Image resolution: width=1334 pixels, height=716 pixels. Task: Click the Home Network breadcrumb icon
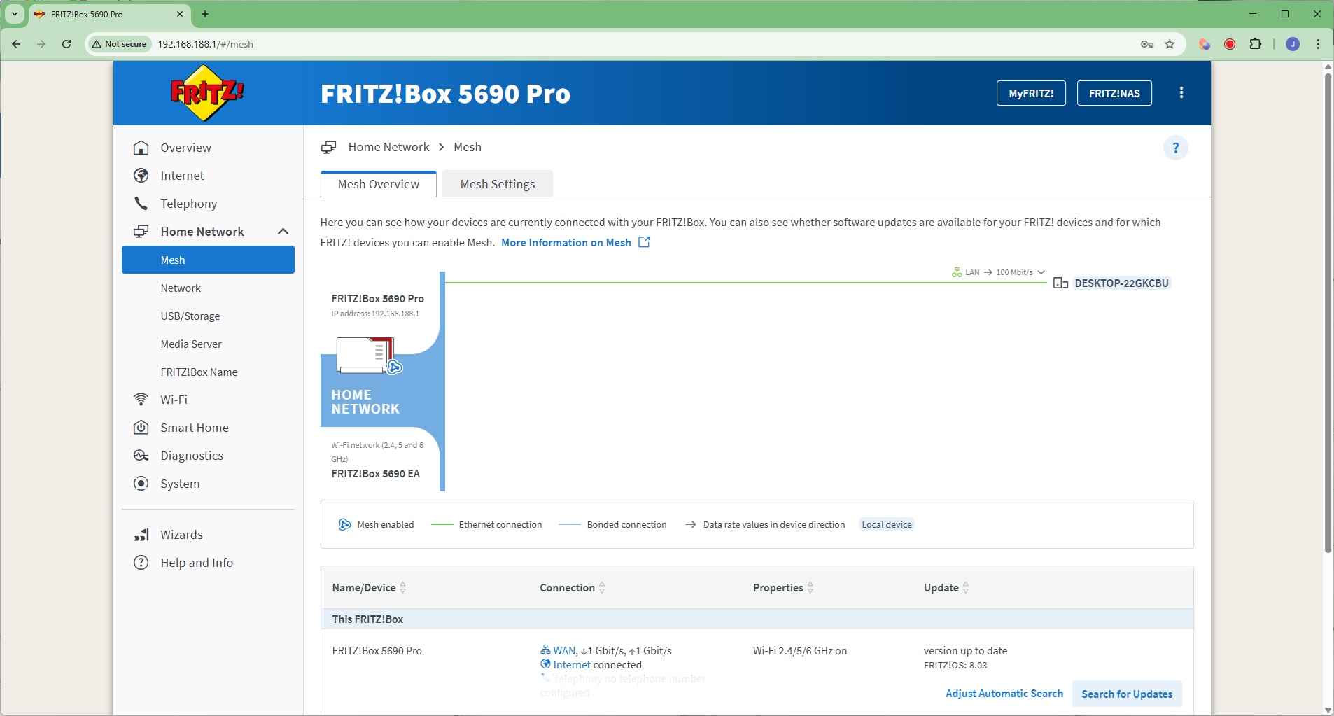pyautogui.click(x=328, y=147)
